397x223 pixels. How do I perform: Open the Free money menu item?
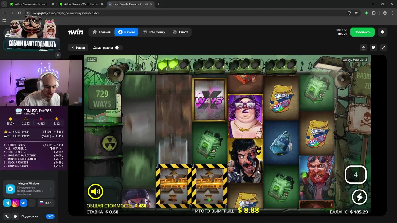(154, 32)
